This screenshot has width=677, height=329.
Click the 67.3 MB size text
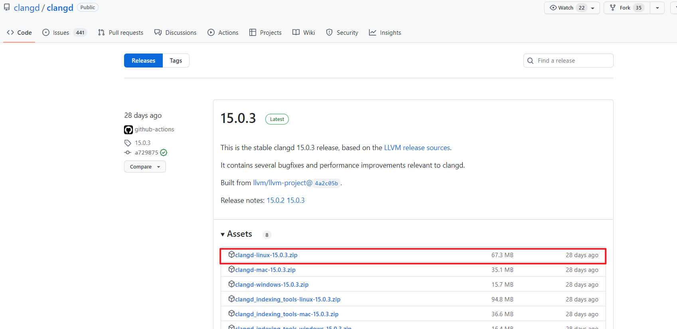point(502,255)
